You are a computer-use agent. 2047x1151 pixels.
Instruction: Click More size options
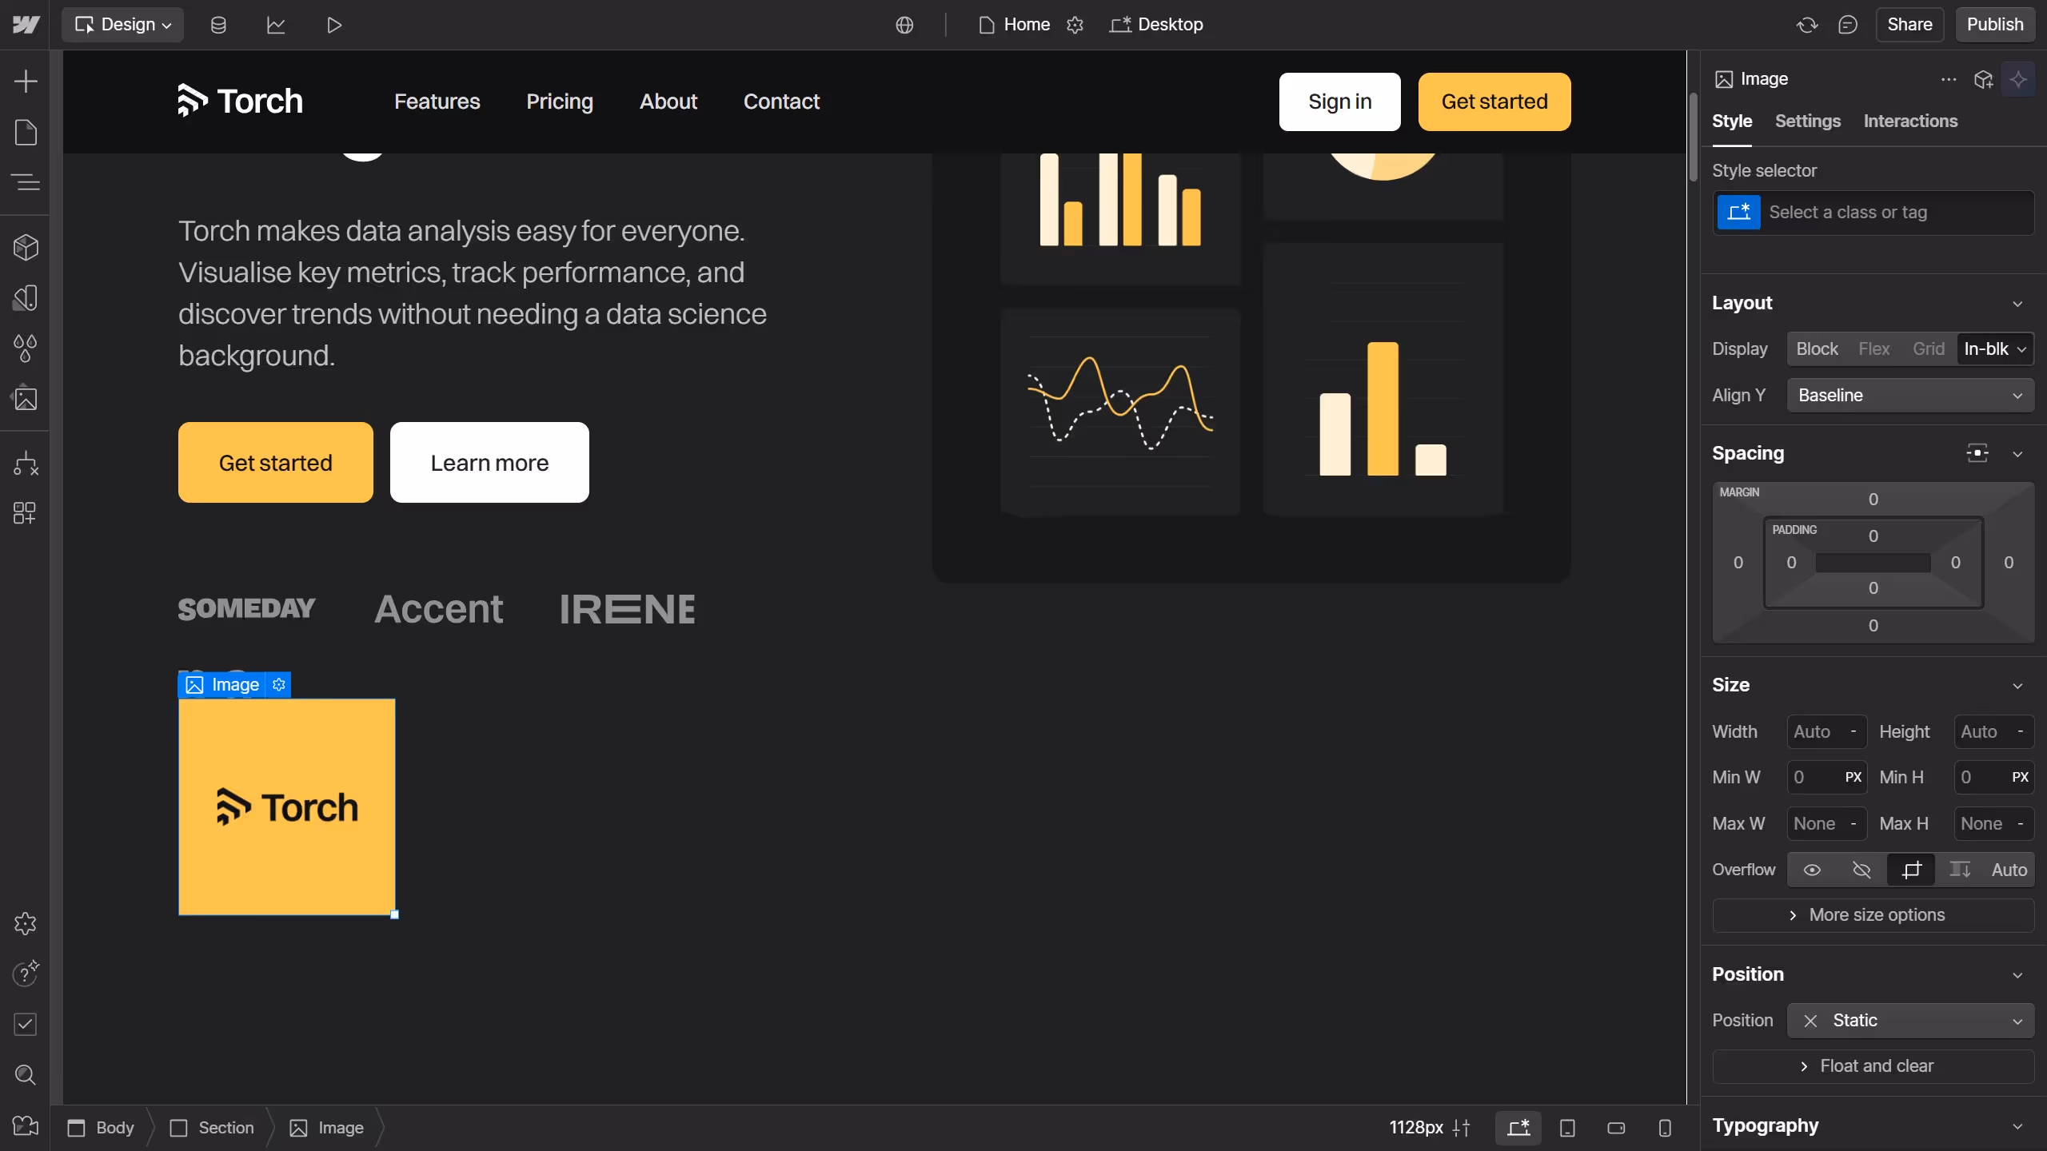click(x=1873, y=915)
